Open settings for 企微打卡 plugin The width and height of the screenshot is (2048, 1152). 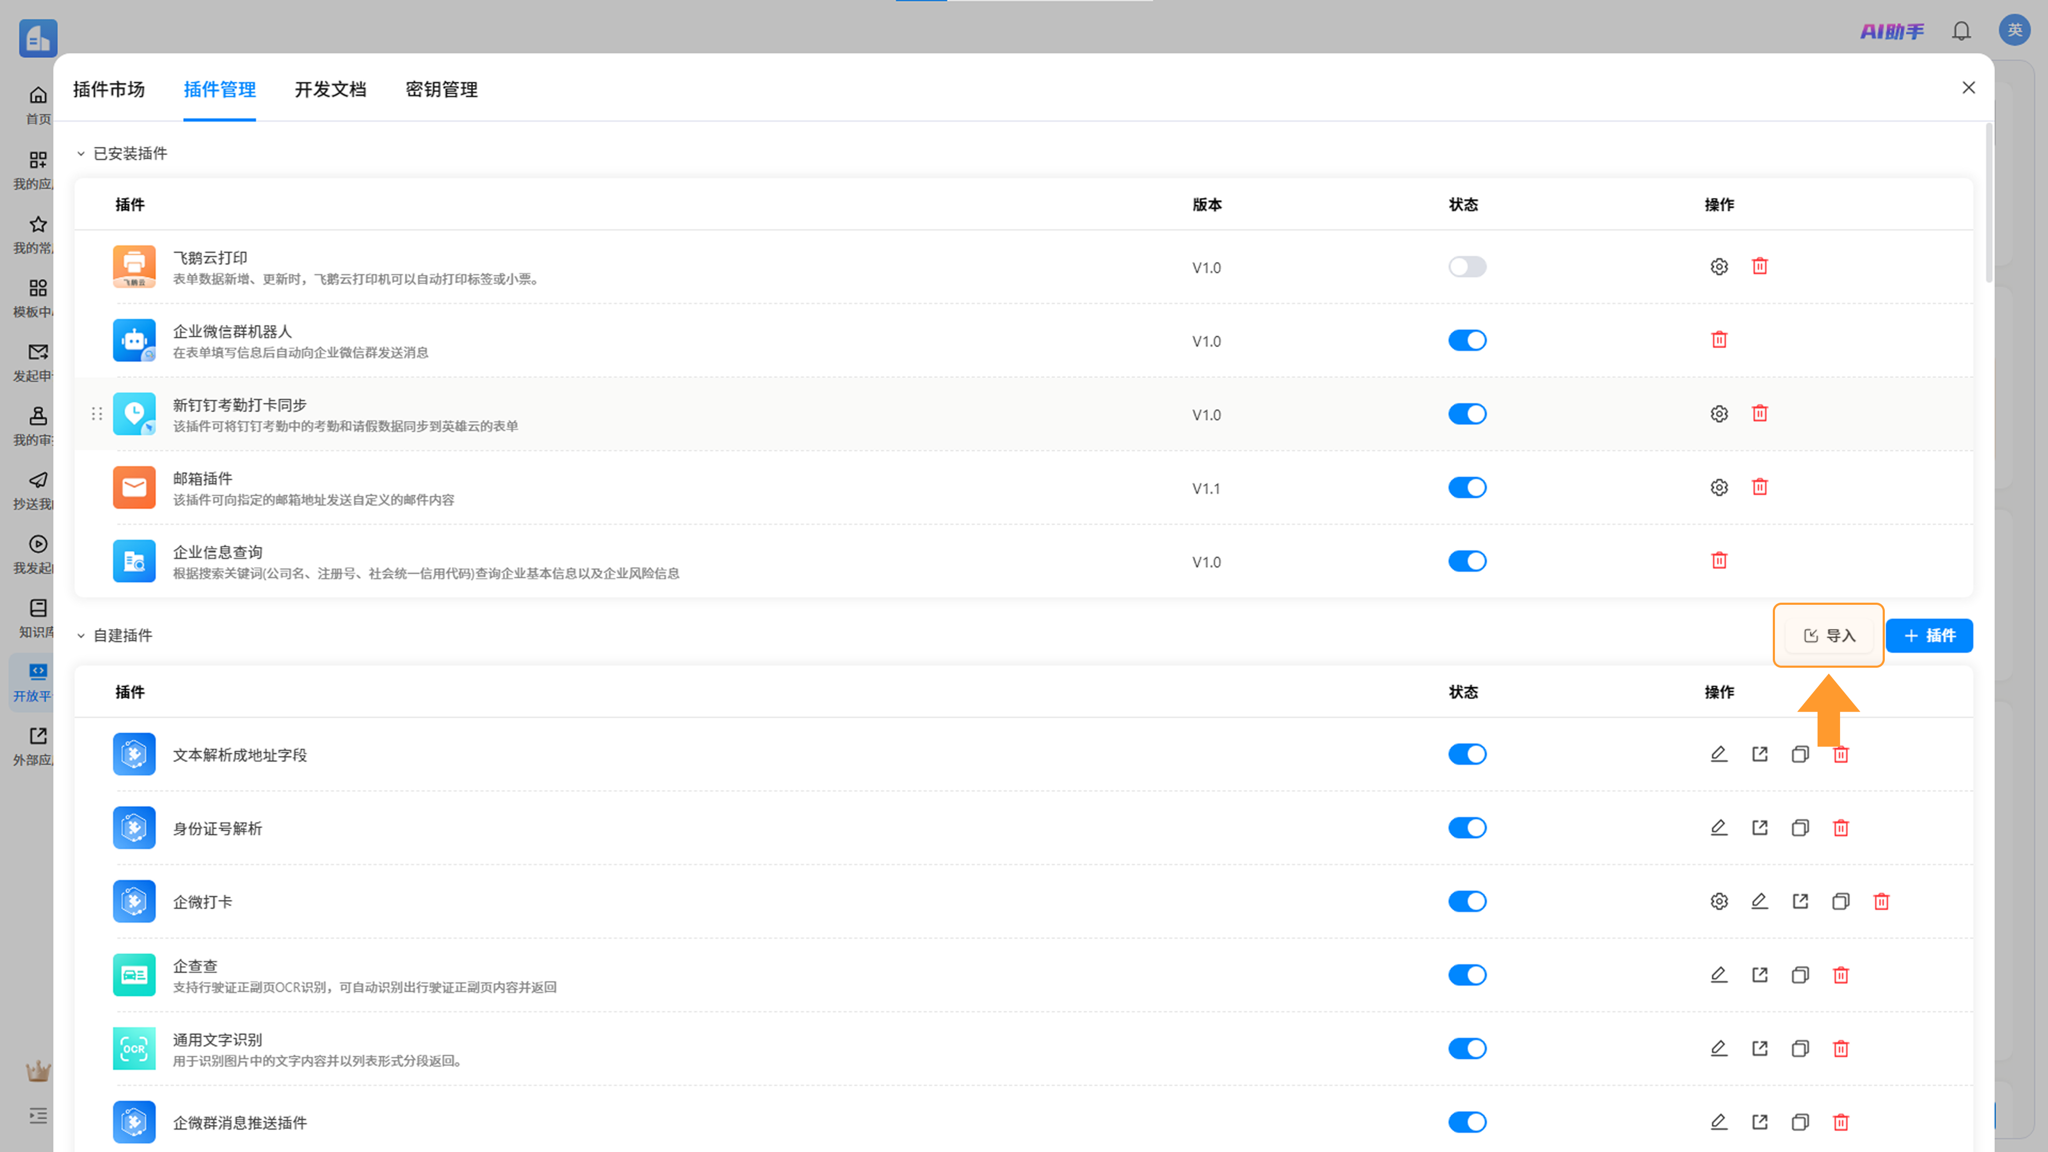1719,901
